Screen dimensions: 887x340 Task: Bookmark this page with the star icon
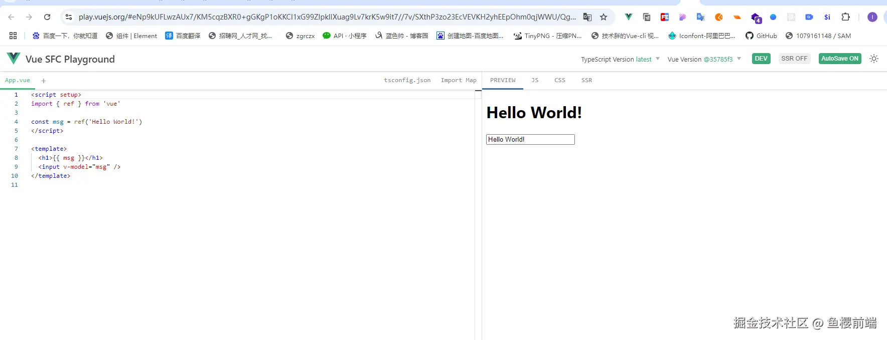pos(604,17)
